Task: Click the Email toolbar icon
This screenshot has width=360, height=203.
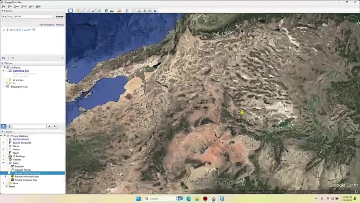Action: [134, 11]
